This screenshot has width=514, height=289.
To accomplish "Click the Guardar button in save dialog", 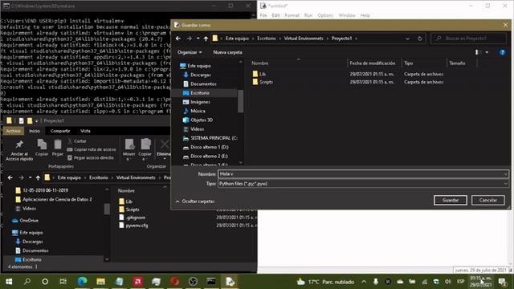I will click(450, 200).
